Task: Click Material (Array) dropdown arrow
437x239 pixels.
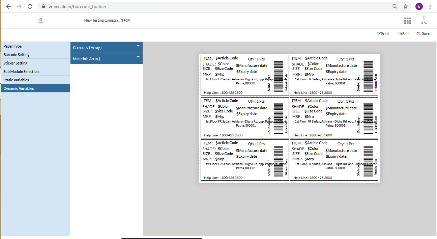Action: [138, 57]
